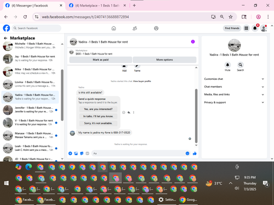Click the Yadira listing thumbnail in right panel
274x205 pixels.
click(234, 45)
